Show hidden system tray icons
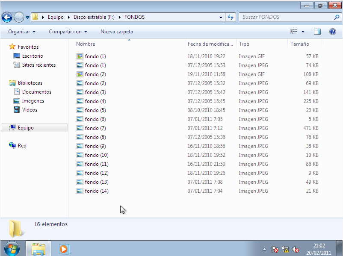This screenshot has width=343, height=256. click(264, 250)
